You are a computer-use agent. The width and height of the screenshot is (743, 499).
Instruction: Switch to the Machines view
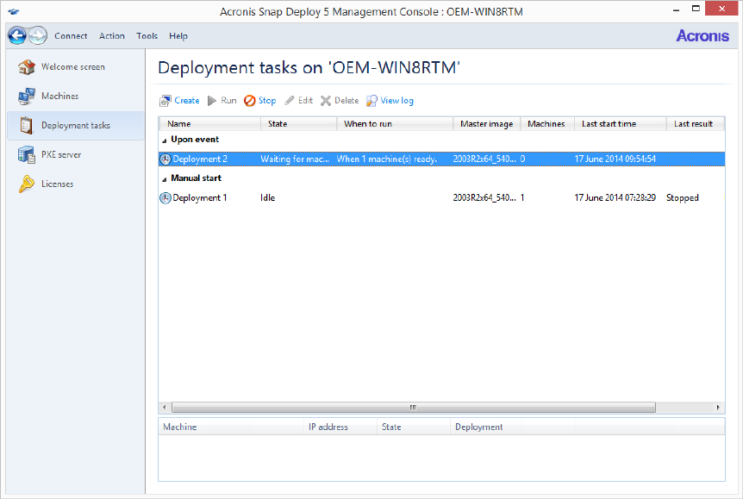(76, 97)
